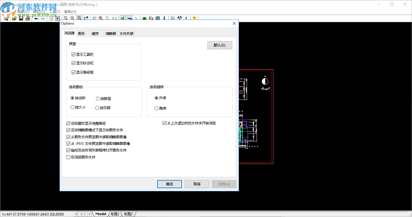Click the zoom in magnifier icon
412x217 pixels.
coord(73,18)
